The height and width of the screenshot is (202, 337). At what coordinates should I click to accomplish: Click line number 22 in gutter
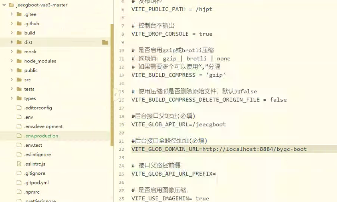(121, 150)
